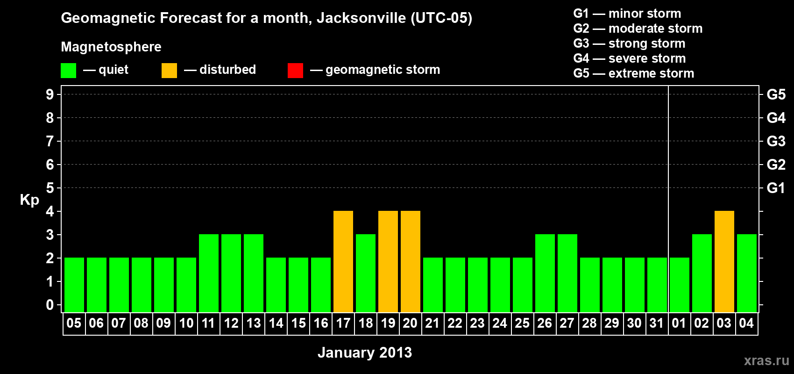Click date label 16 on the axis
The image size is (794, 374).
(x=321, y=323)
